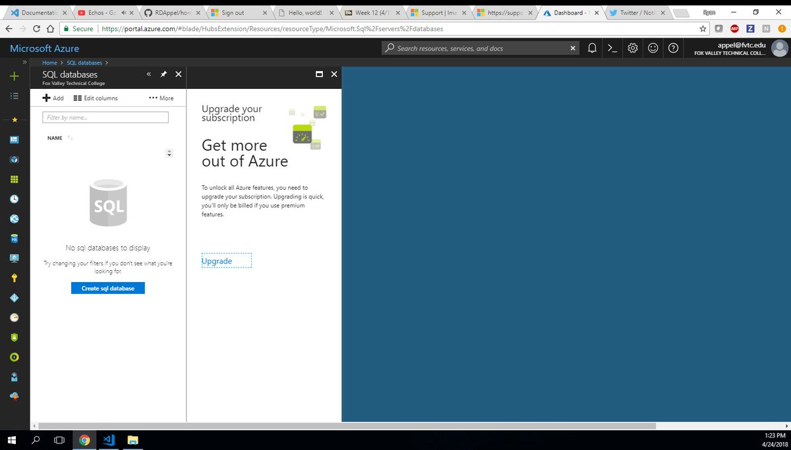Open portal Settings gear icon
The image size is (791, 450).
point(633,48)
